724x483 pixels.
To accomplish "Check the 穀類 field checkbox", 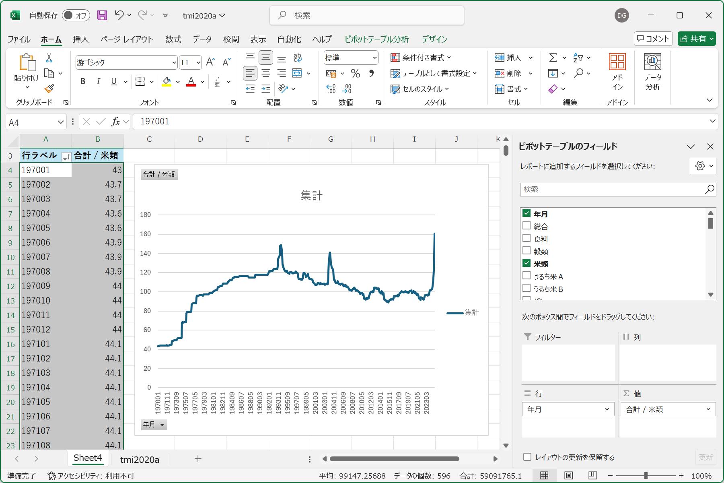I will [x=527, y=250].
